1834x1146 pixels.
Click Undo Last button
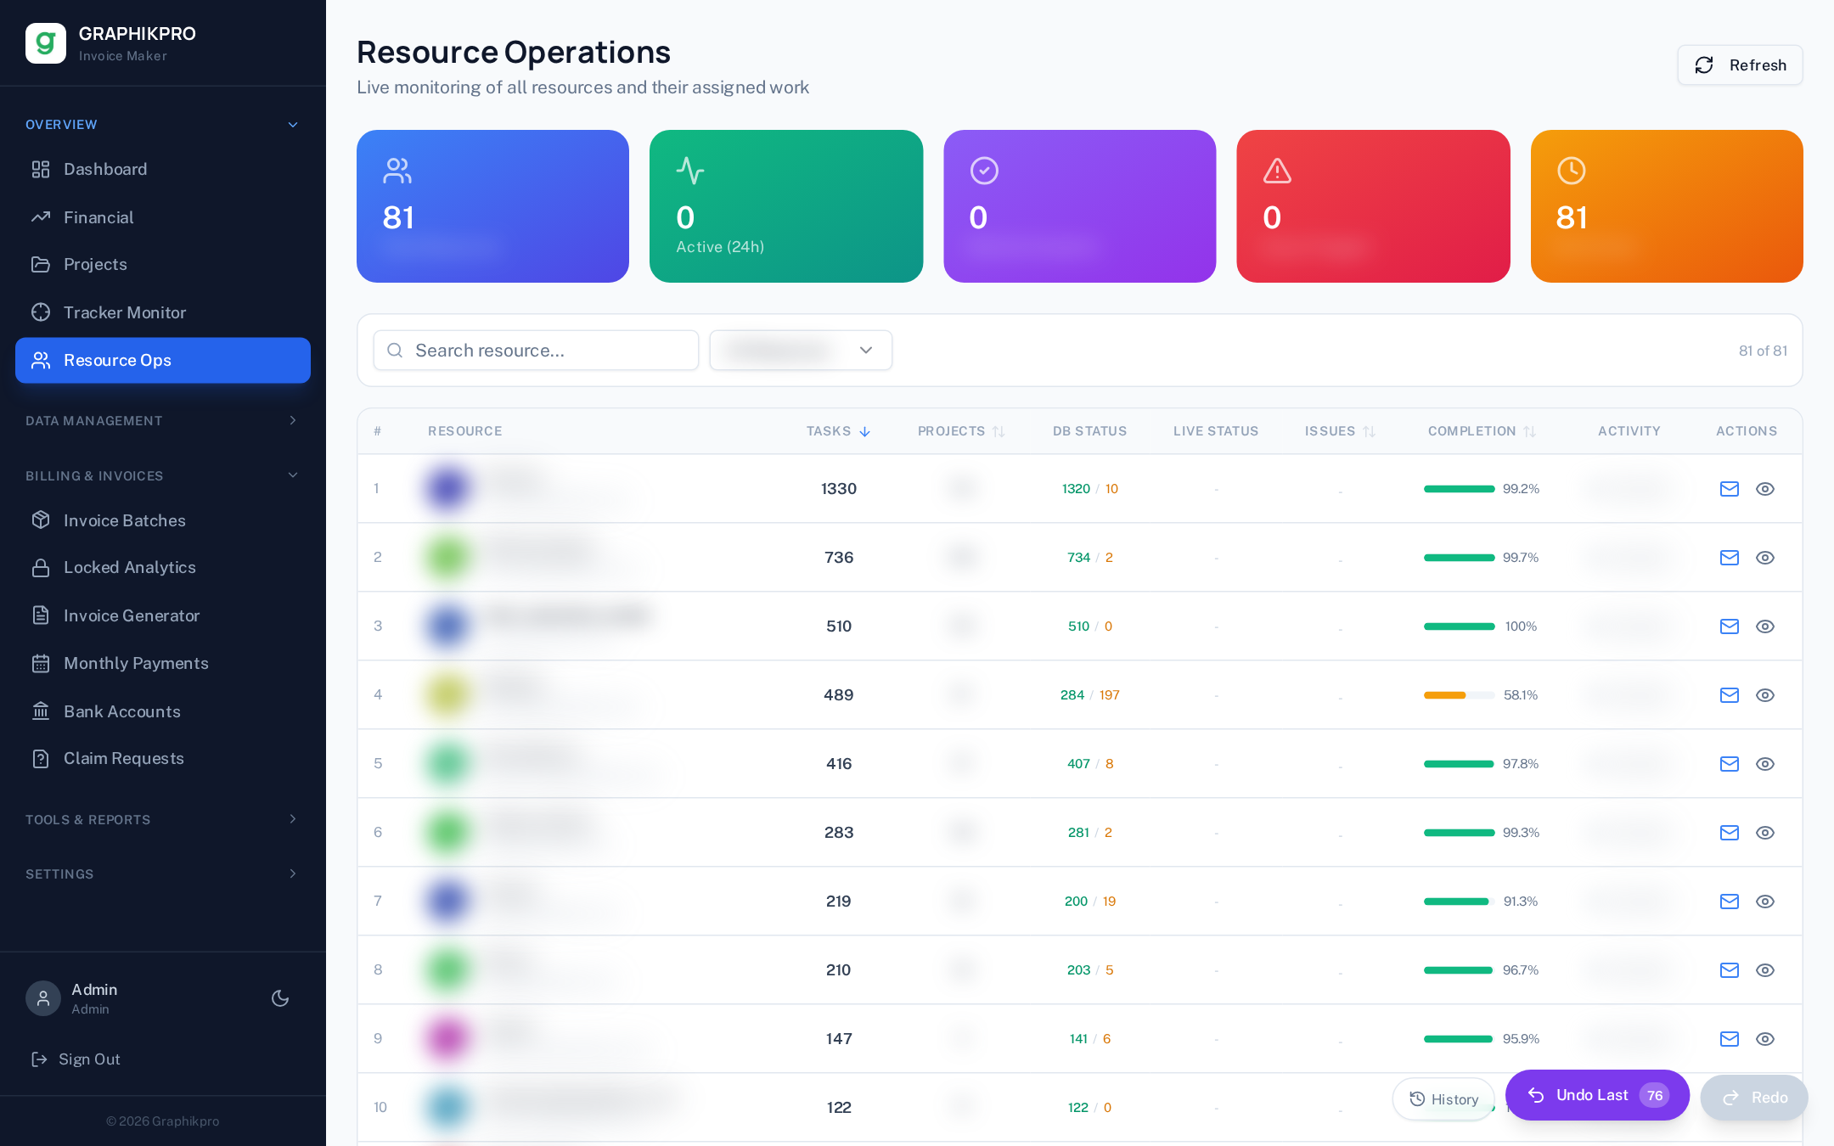1597,1095
